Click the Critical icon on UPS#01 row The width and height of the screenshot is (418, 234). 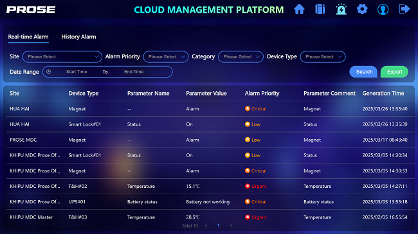pos(248,201)
